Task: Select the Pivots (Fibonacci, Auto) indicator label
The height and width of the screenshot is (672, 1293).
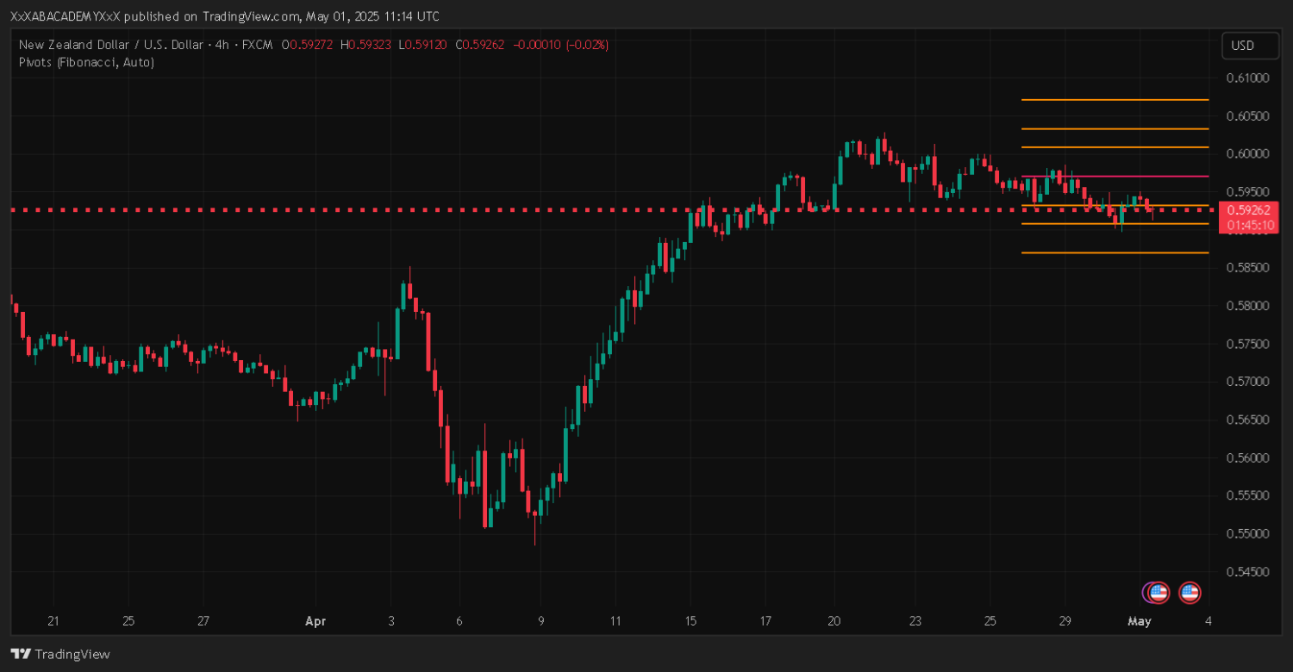Action: pyautogui.click(x=86, y=62)
